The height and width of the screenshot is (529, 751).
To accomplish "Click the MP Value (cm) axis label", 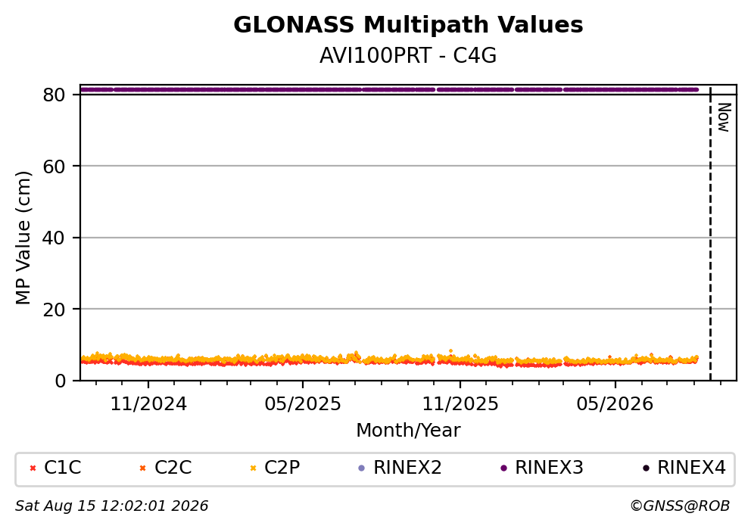I will point(23,238).
